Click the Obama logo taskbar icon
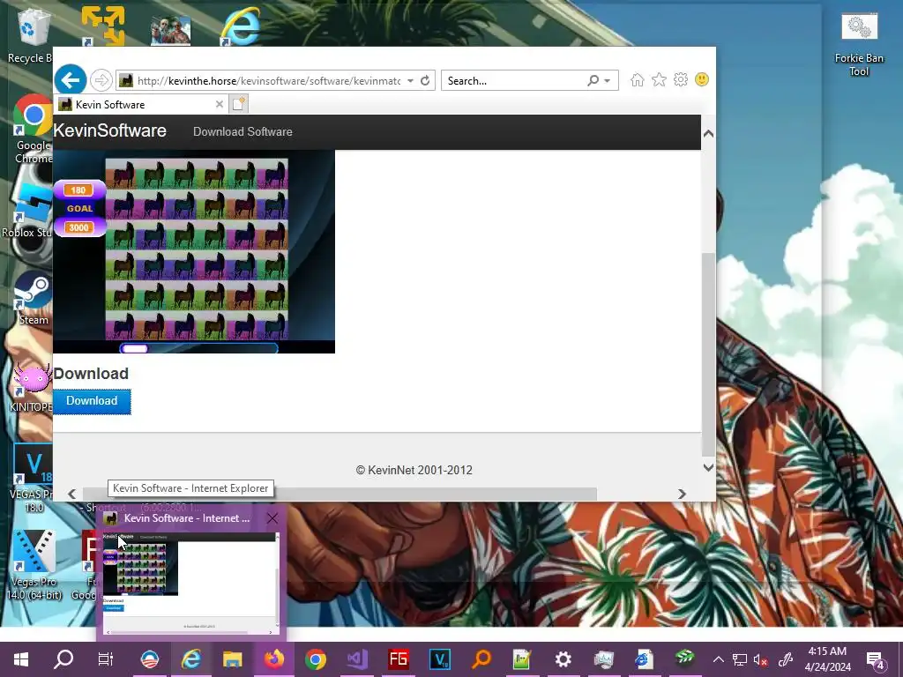The height and width of the screenshot is (677, 903). point(150,659)
